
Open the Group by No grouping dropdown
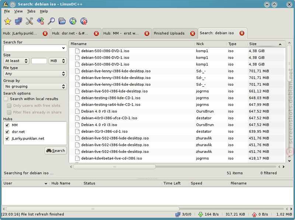tap(35, 86)
